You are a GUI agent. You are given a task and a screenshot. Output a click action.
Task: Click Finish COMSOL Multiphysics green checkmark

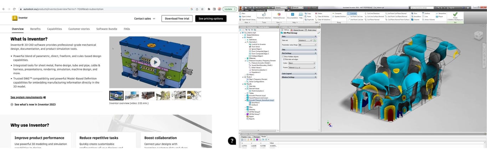(x=455, y=15)
